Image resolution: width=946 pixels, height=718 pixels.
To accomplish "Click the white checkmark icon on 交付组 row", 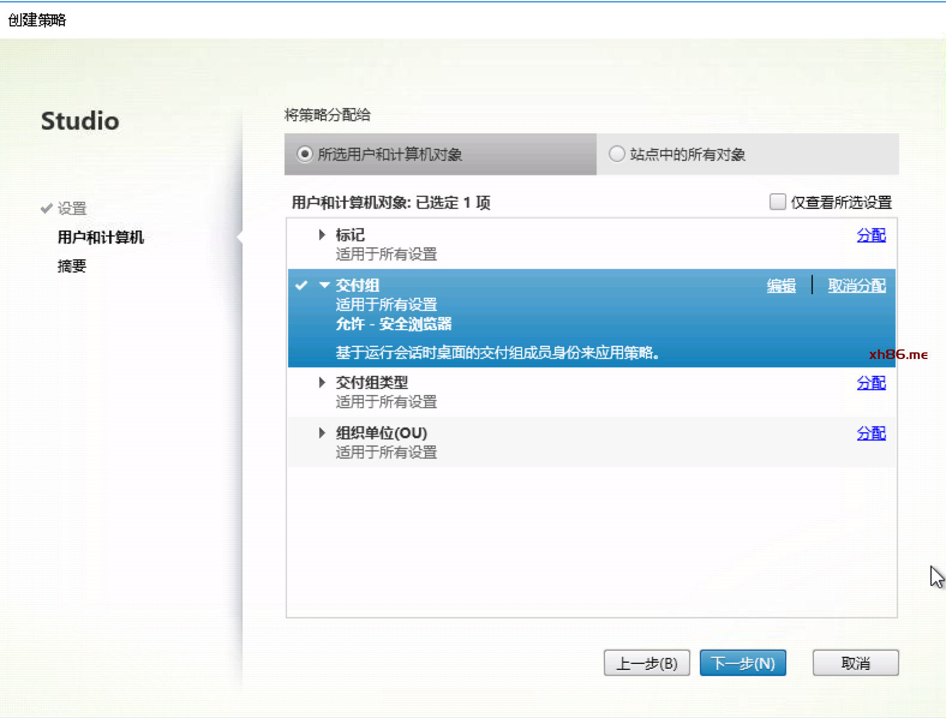I will [301, 285].
